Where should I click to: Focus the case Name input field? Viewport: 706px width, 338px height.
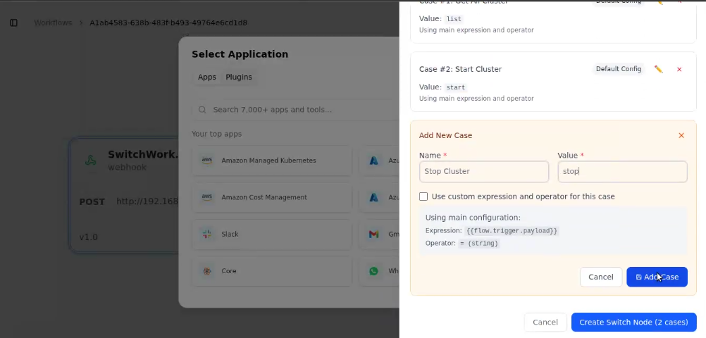(483, 171)
